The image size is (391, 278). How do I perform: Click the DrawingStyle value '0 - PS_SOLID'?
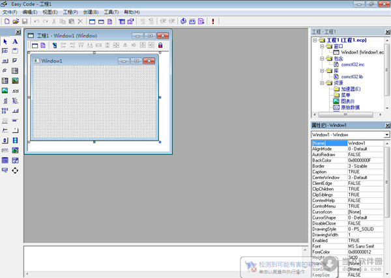pyautogui.click(x=366, y=229)
